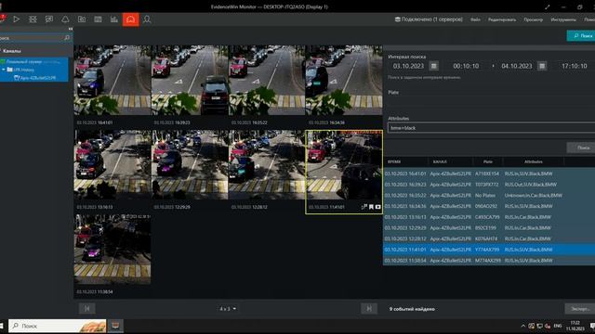
Task: Open start date calendar picker
Action: [434, 66]
